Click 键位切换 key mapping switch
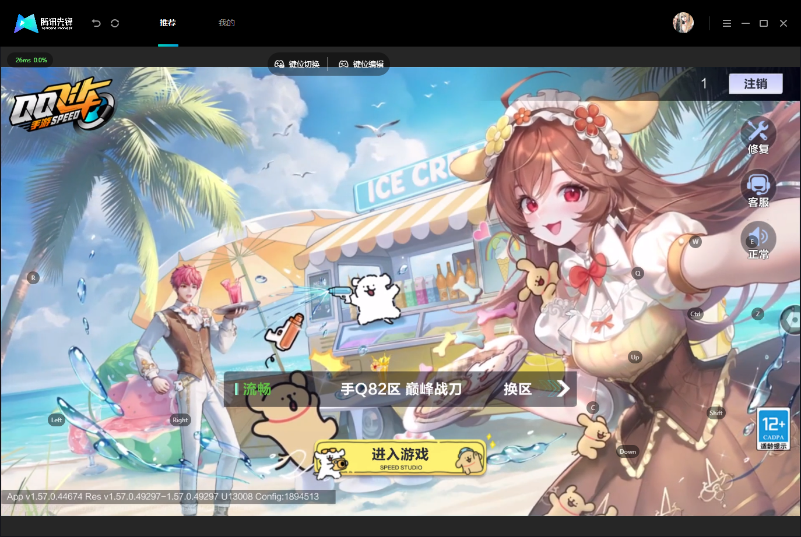The height and width of the screenshot is (537, 801). coord(297,64)
